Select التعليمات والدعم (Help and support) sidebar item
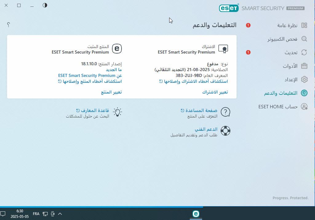This screenshot has height=220, width=315. pos(286,93)
